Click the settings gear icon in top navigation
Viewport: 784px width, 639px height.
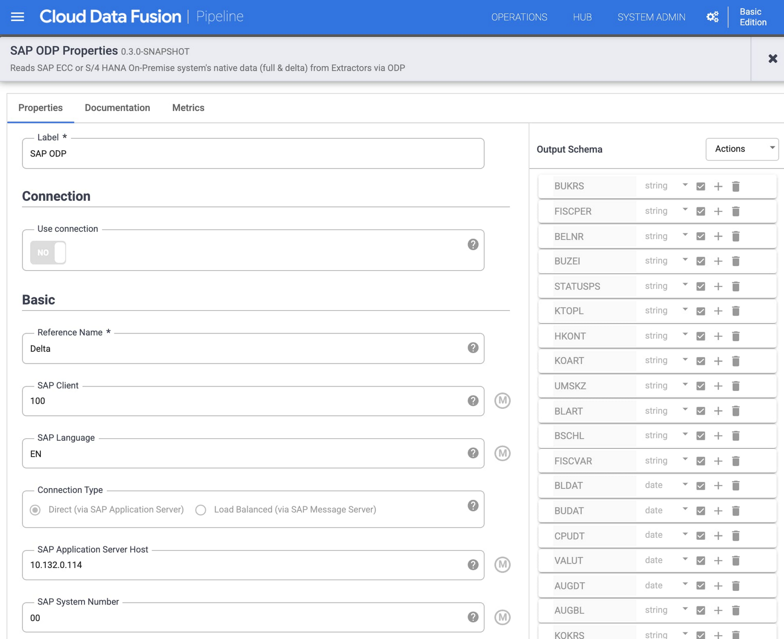coord(712,17)
